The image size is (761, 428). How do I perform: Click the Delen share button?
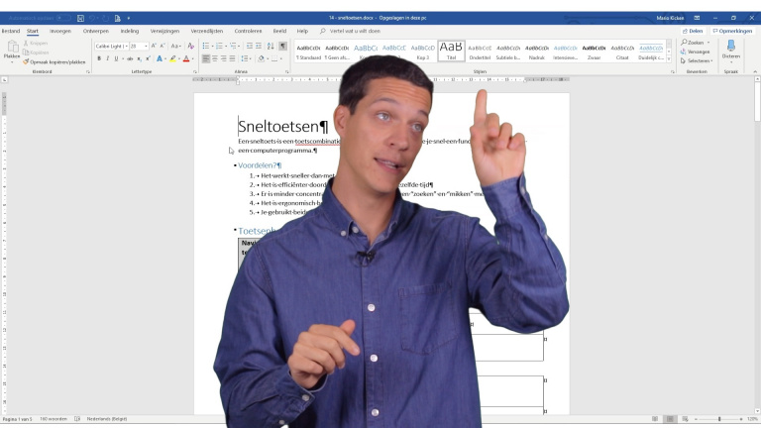(693, 31)
